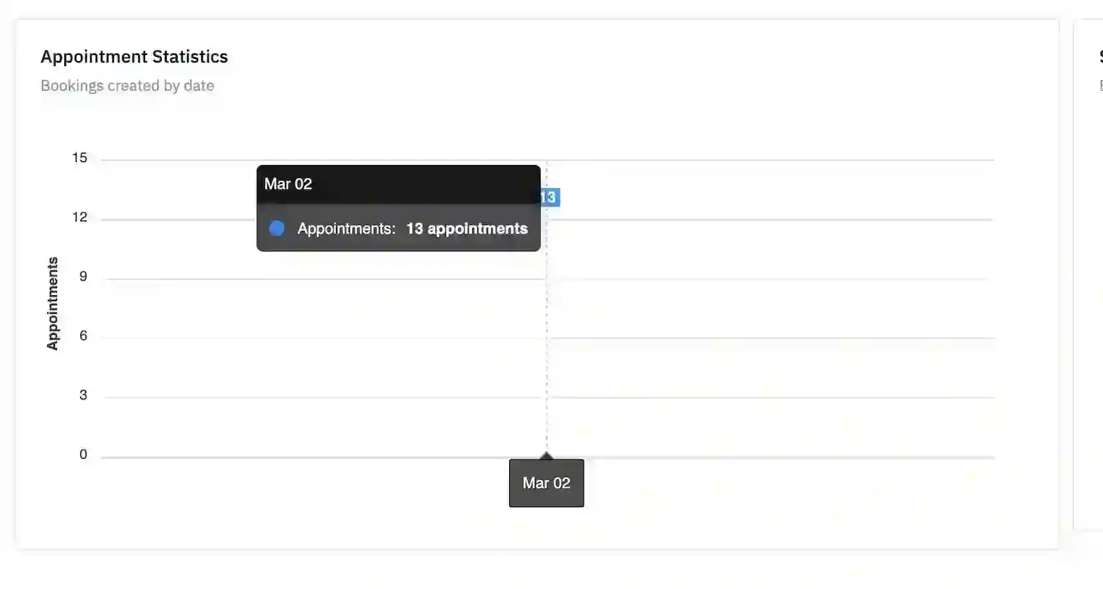Select the Mar 02 x-axis label box

tap(546, 484)
